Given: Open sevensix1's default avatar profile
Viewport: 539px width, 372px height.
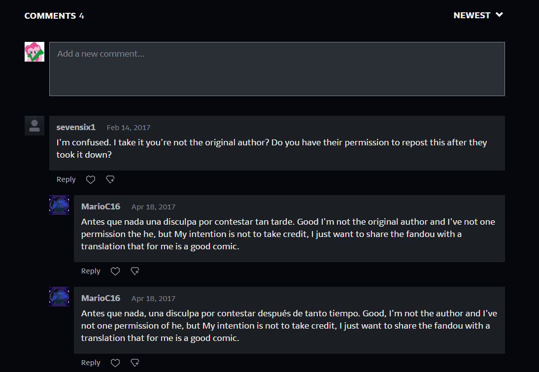Looking at the screenshot, I should [34, 126].
